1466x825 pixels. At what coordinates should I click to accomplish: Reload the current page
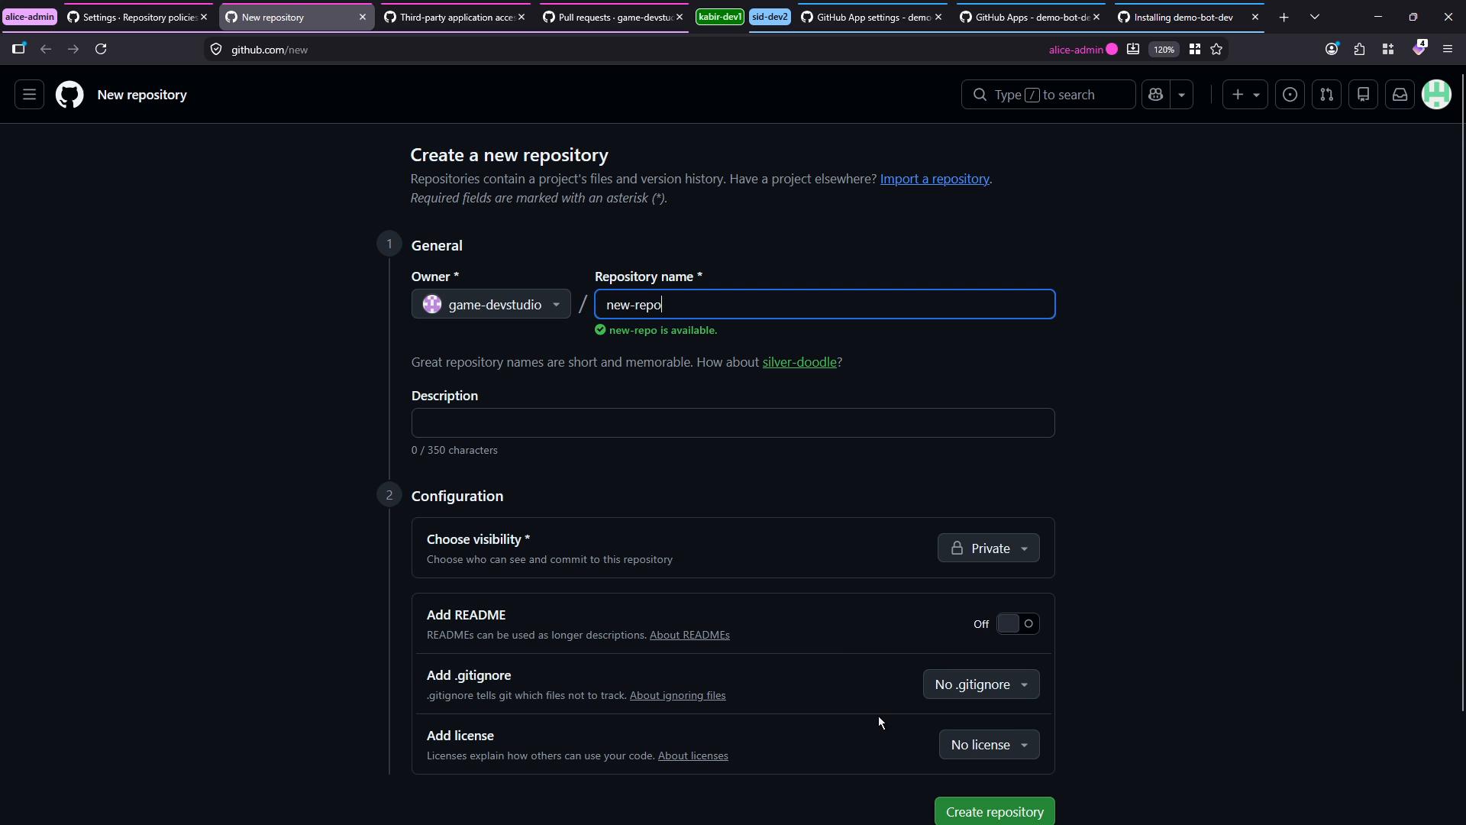(101, 49)
